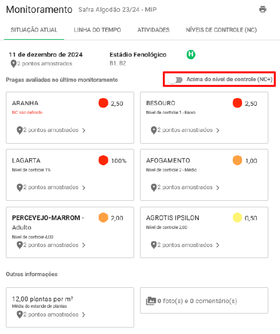Viewport: 280px width, 334px height.
Task: Expand sampled points chevron in AFOGAMENTO card
Action: (218, 187)
